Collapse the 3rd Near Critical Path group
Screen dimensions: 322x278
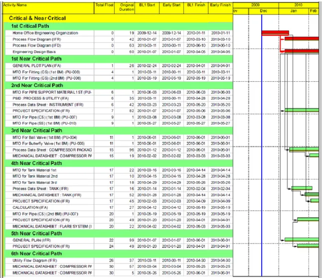(119, 131)
